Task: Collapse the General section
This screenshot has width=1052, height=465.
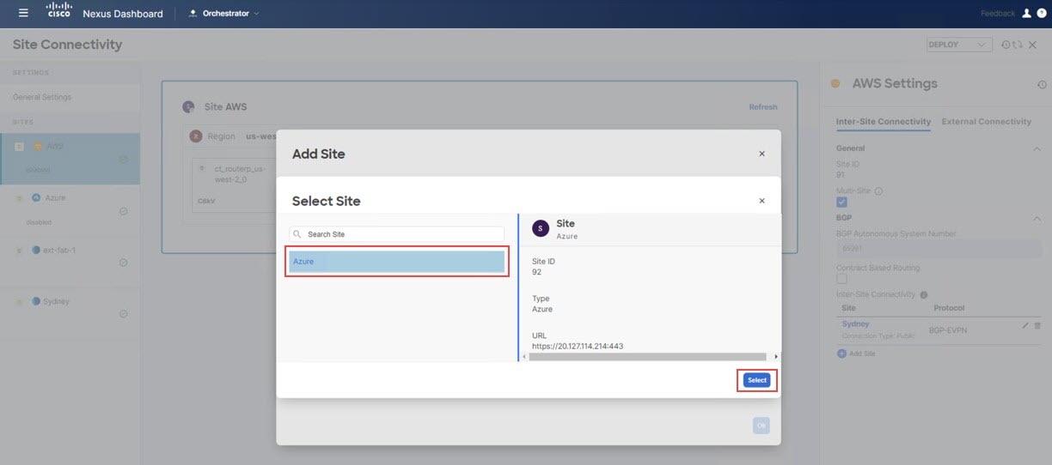Action: pyautogui.click(x=1037, y=148)
